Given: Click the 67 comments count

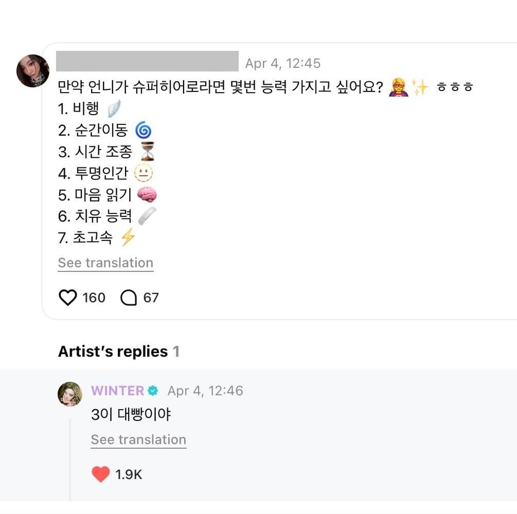Looking at the screenshot, I should (151, 298).
